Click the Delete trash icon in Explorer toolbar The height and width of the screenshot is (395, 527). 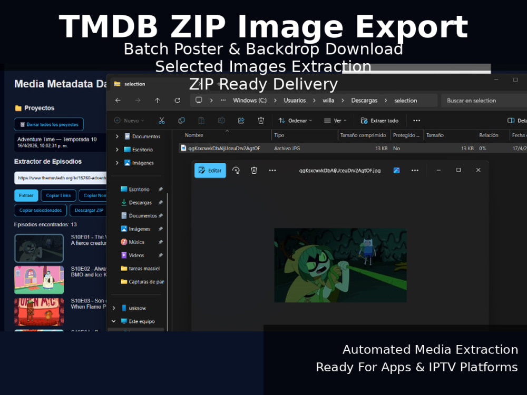click(261, 121)
